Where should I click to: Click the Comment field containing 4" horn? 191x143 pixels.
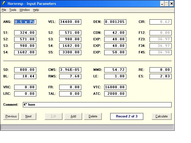click(x=97, y=105)
